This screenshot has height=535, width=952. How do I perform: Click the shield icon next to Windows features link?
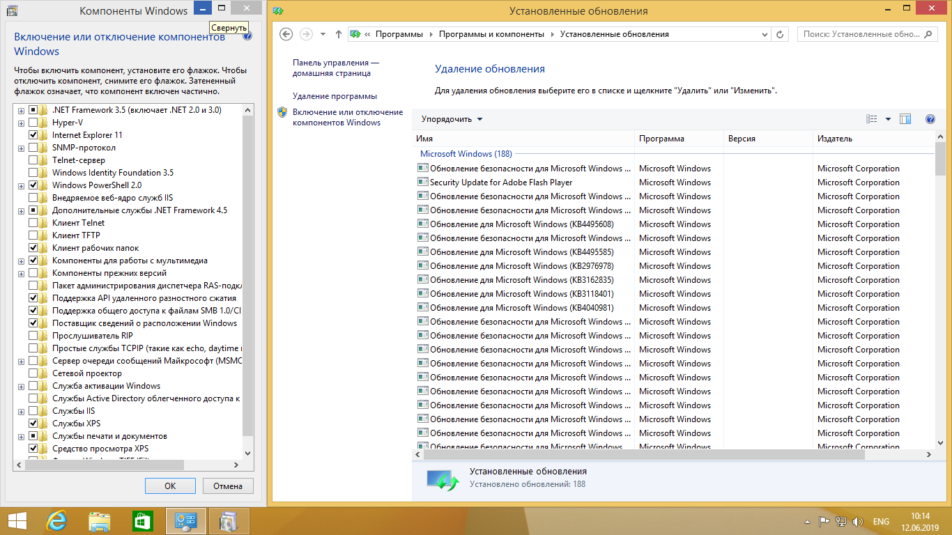click(x=282, y=112)
